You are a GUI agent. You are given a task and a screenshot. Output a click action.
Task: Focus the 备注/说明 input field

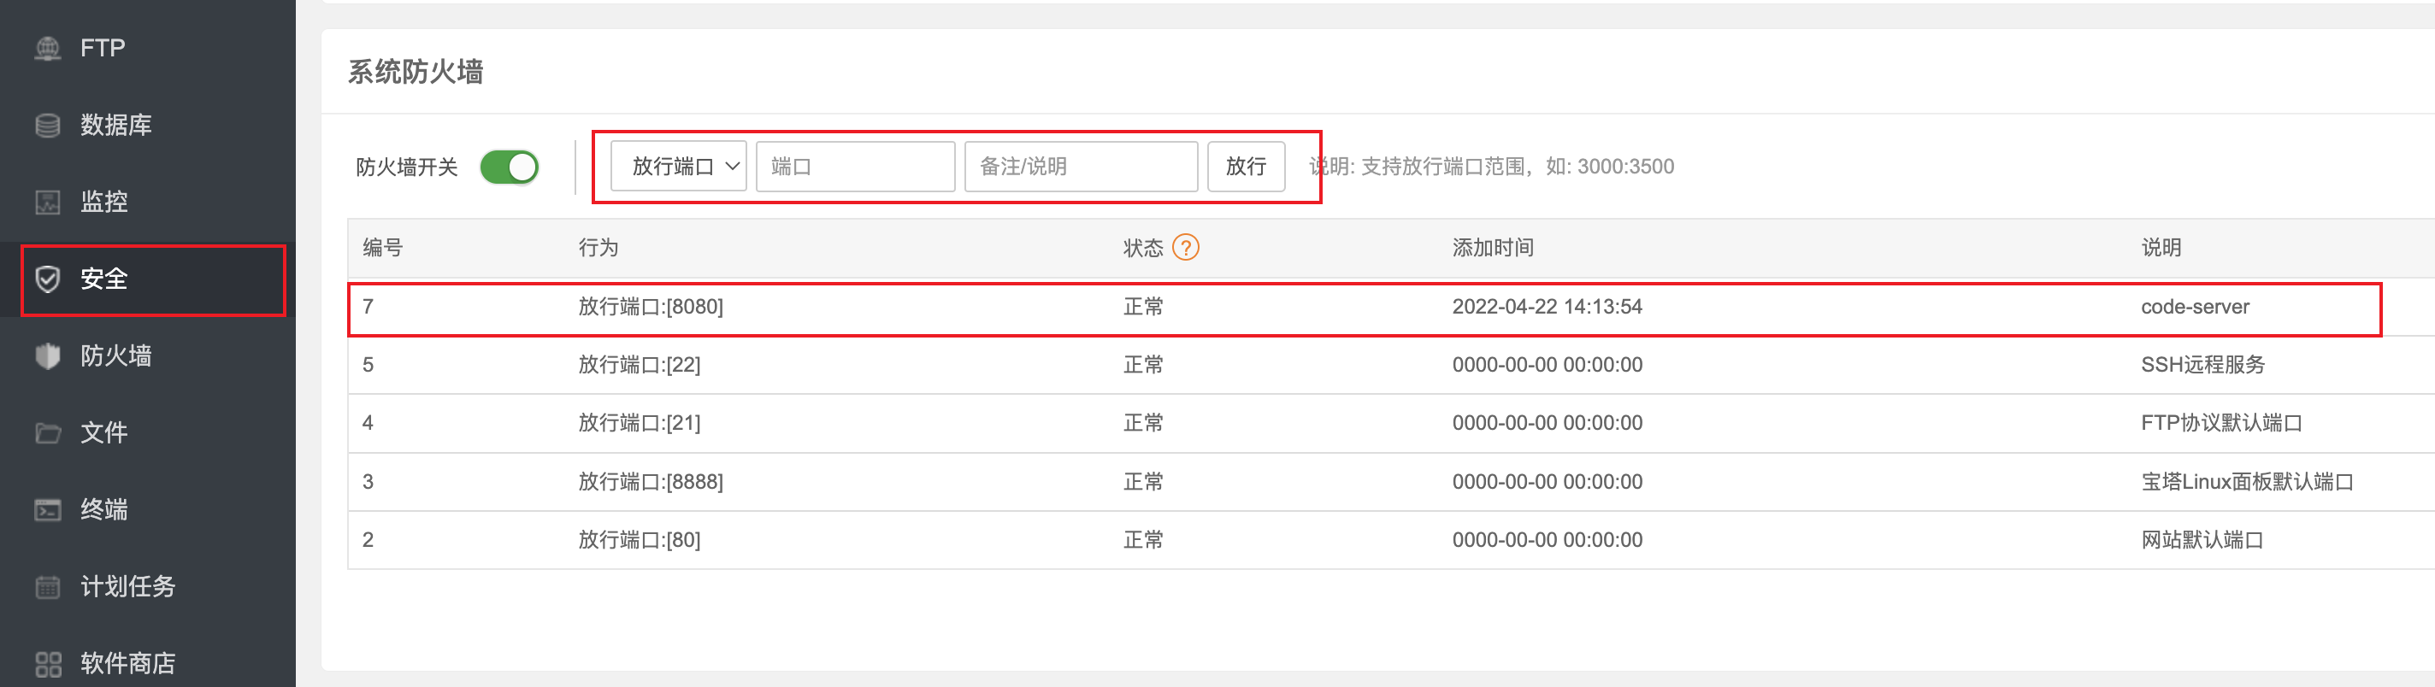(x=1082, y=167)
